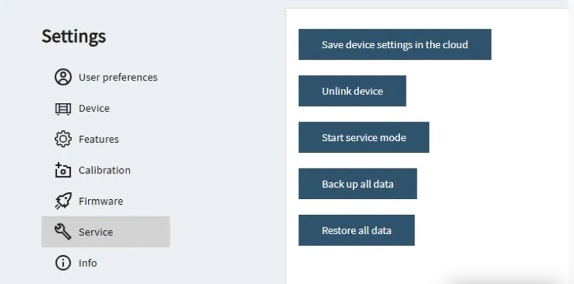Click the Unlink device button
The width and height of the screenshot is (574, 284).
click(x=352, y=91)
